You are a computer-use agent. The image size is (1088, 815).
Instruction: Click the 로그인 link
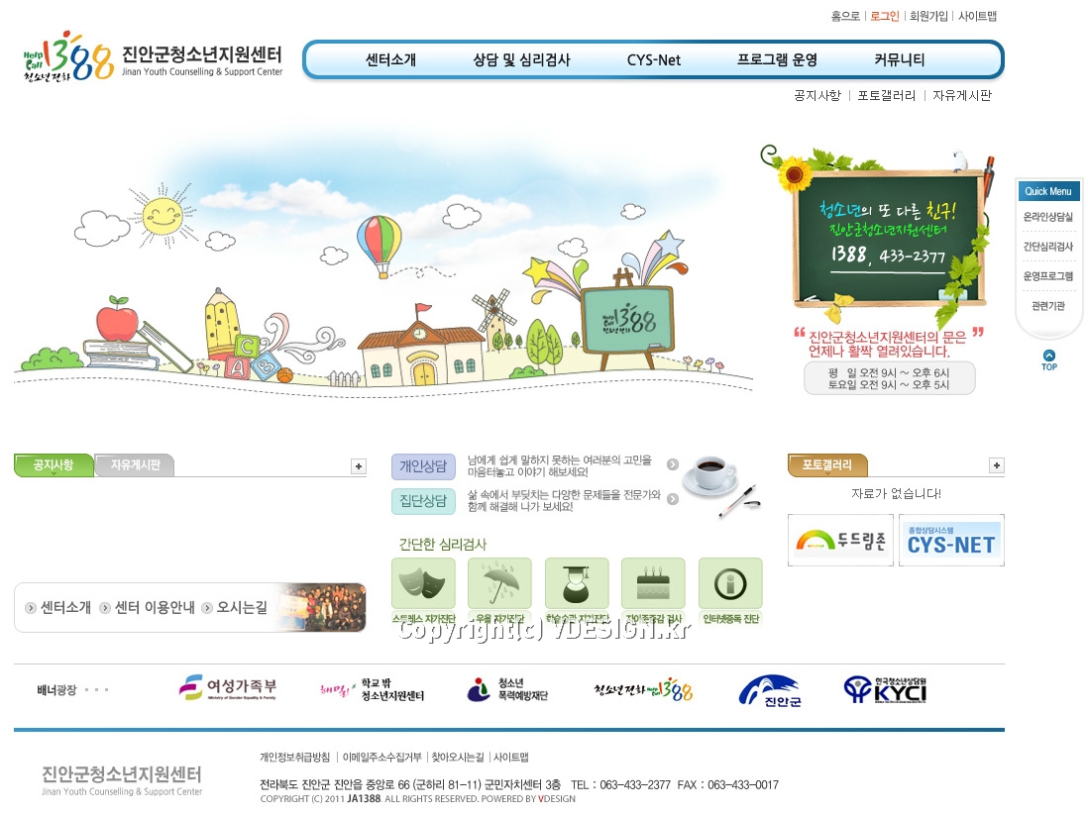[x=885, y=16]
